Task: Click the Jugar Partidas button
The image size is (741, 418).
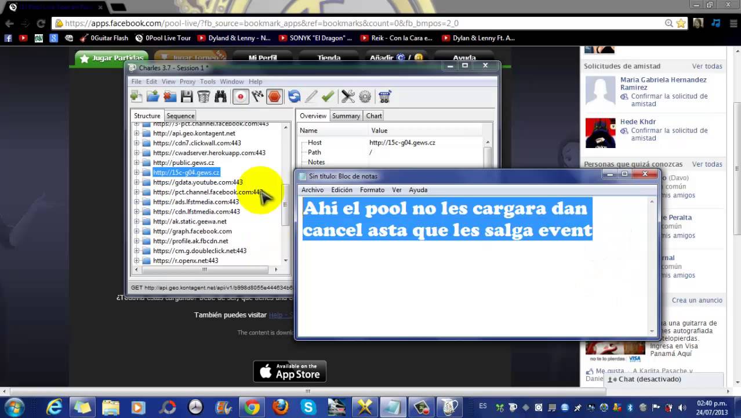Action: pyautogui.click(x=112, y=58)
